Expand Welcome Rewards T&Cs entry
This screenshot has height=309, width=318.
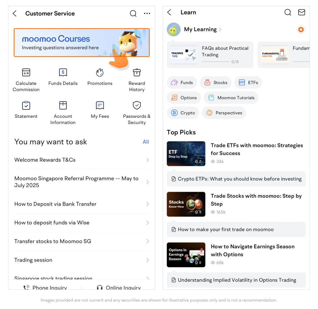[82, 160]
